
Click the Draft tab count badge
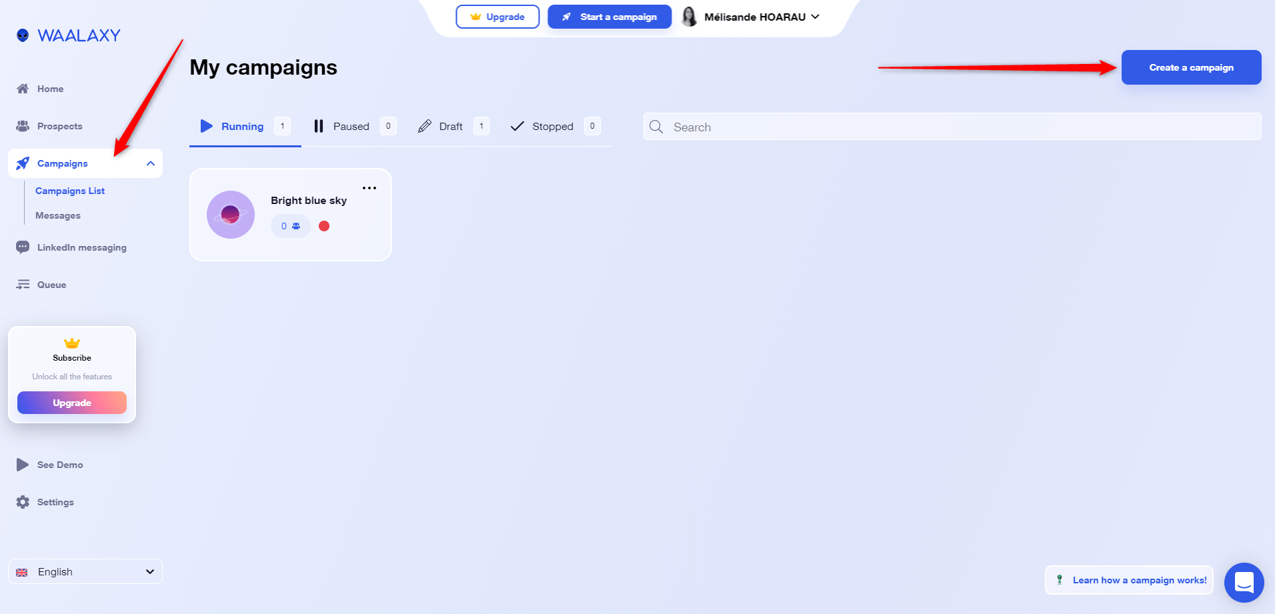click(x=481, y=126)
